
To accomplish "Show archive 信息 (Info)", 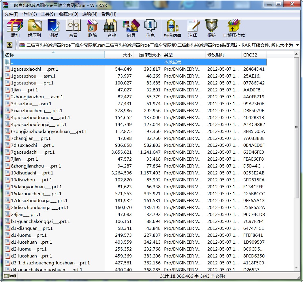I will (x=150, y=28).
